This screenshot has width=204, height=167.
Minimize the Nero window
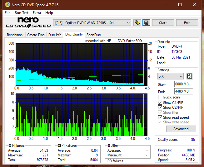click(166, 5)
